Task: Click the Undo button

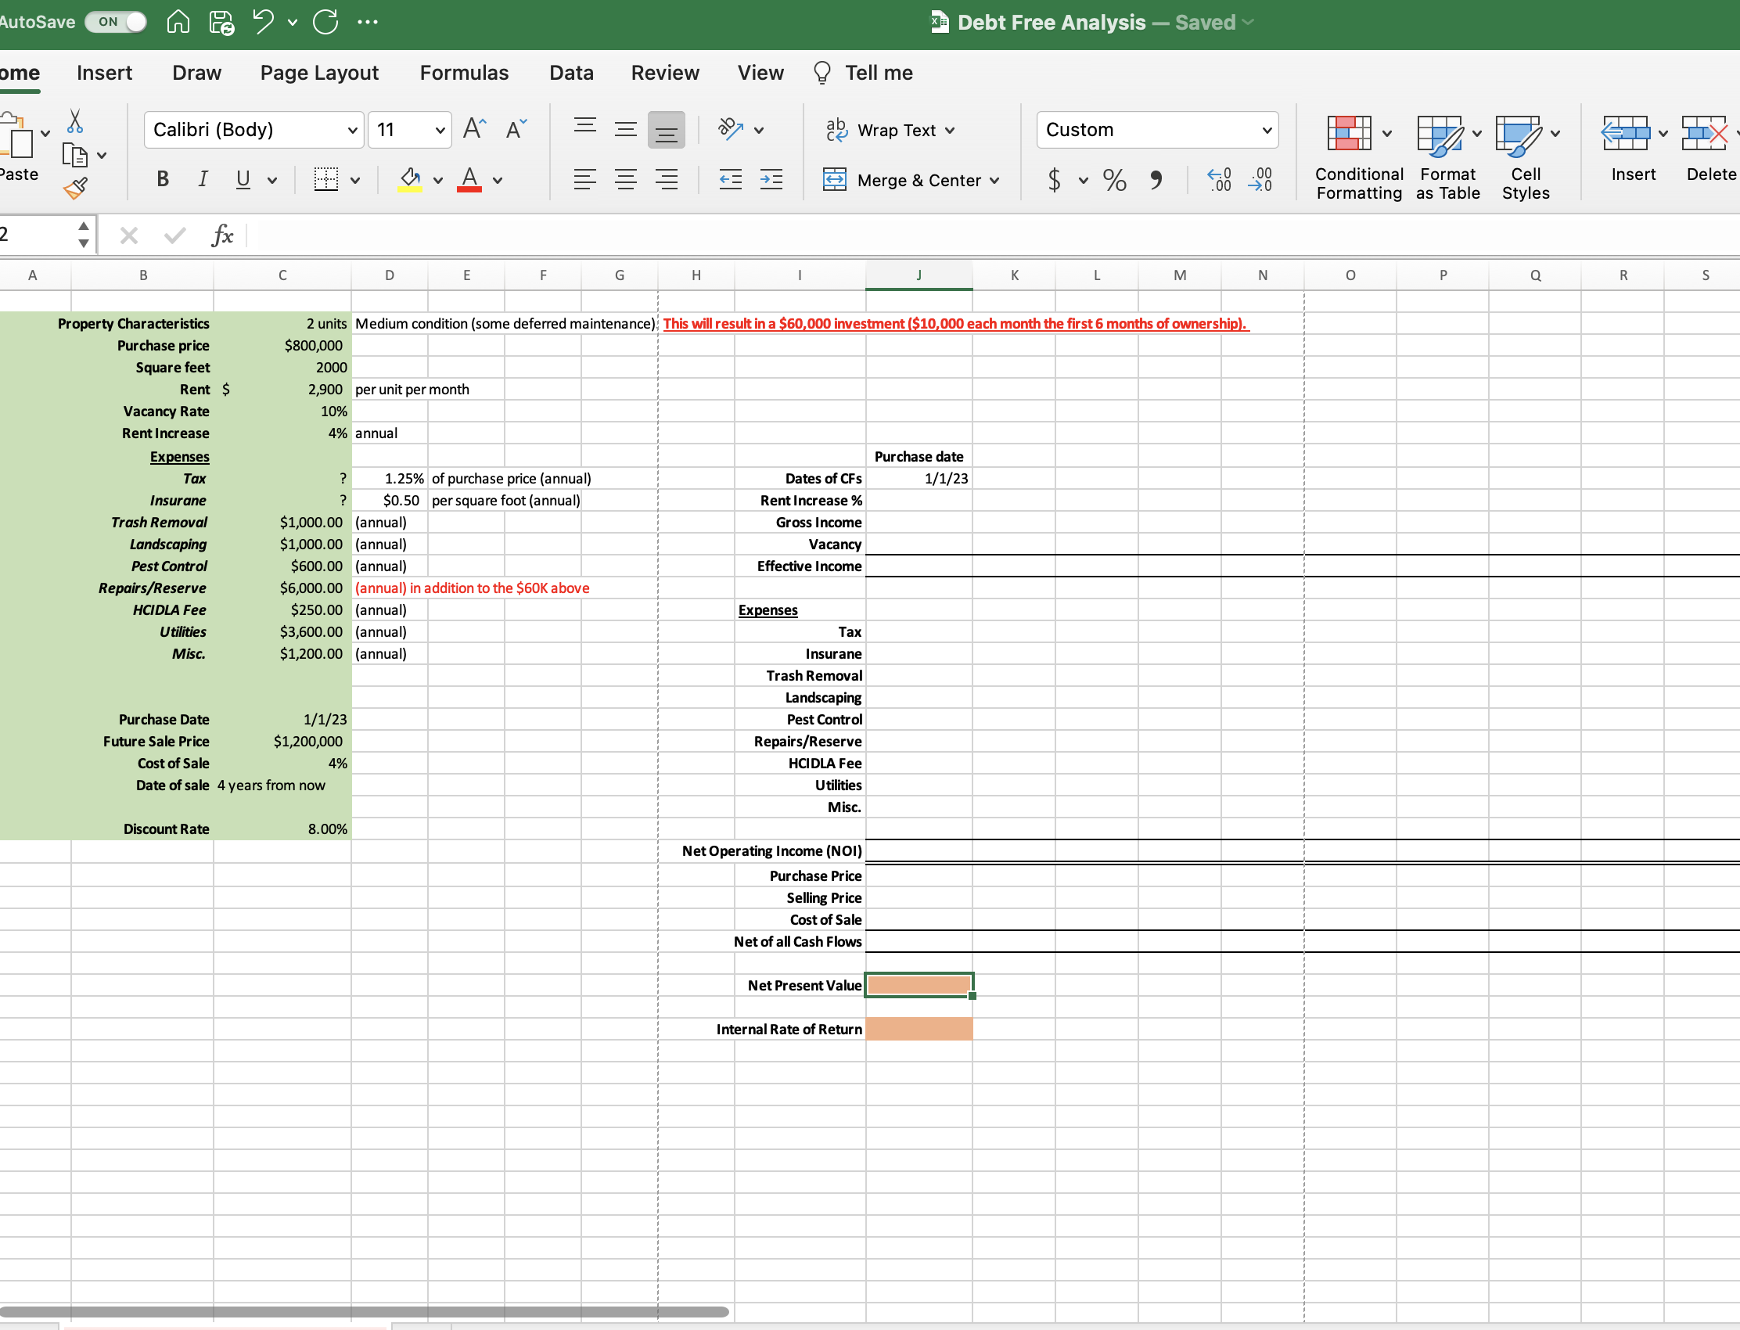Action: coord(261,21)
